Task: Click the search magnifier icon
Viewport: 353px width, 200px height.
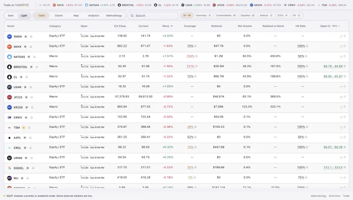Action: tap(132, 16)
